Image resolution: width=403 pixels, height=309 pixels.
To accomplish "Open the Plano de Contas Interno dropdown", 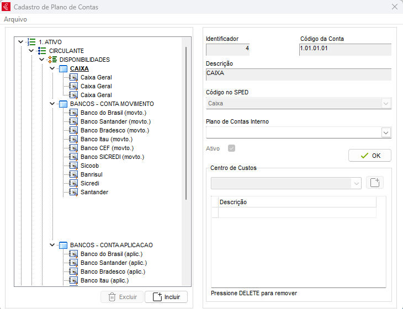I will pyautogui.click(x=386, y=132).
